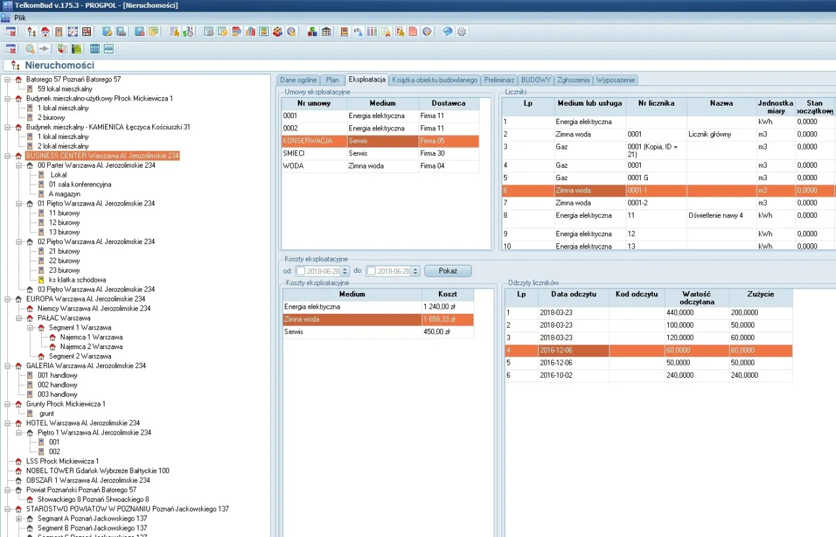This screenshot has height=537, width=836.
Task: Click the spinner arrows on the 'od' date field
Action: tap(344, 271)
